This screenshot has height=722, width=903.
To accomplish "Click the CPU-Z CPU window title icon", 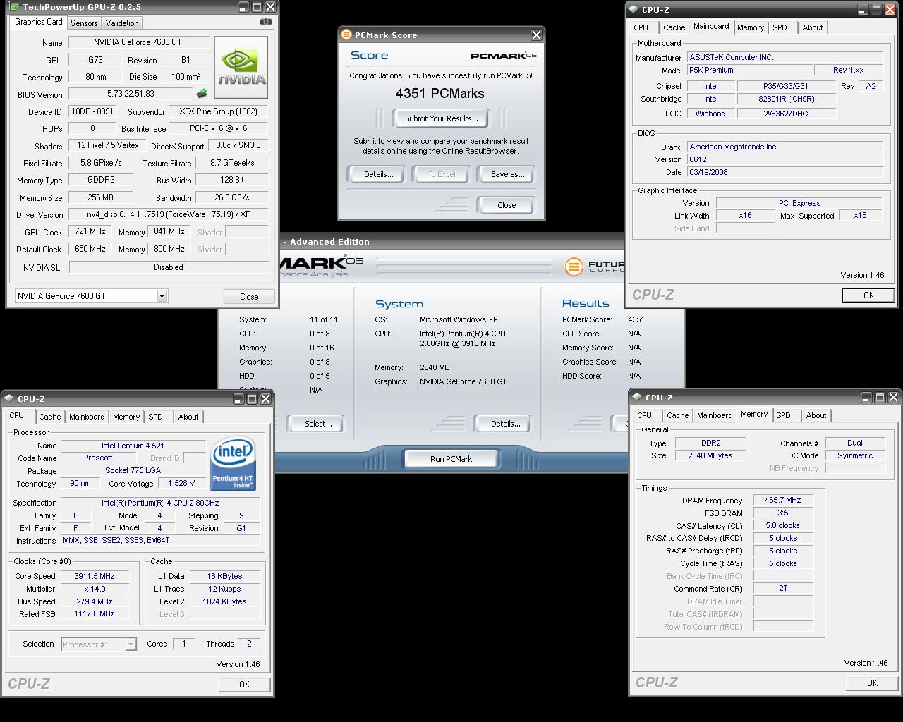I will [x=9, y=399].
